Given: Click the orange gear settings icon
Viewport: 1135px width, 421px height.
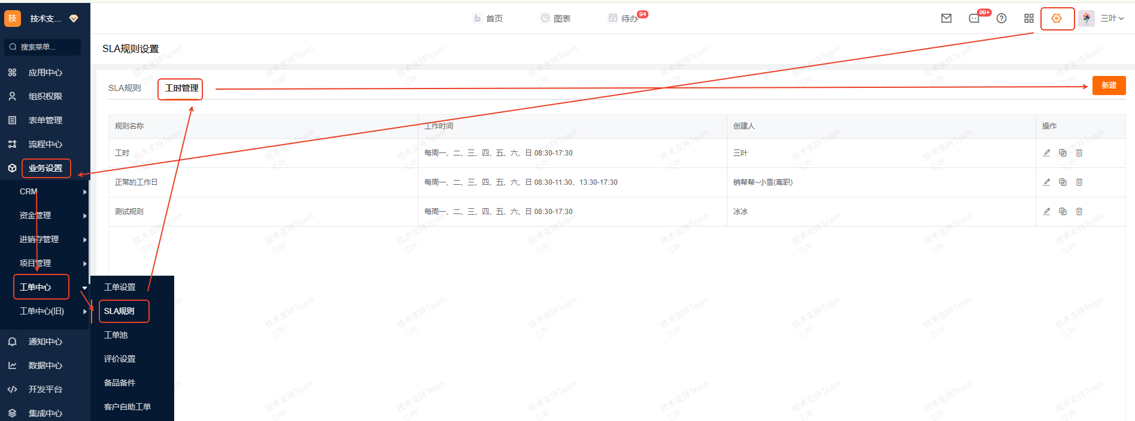Looking at the screenshot, I should pos(1057,19).
